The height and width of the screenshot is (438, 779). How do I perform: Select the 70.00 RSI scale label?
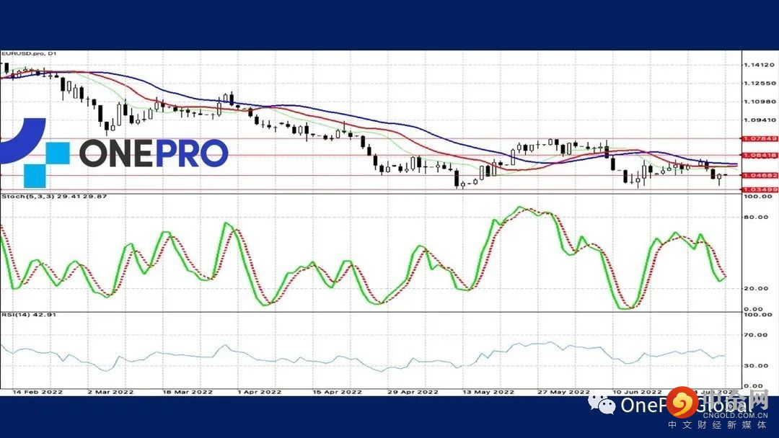(x=755, y=335)
